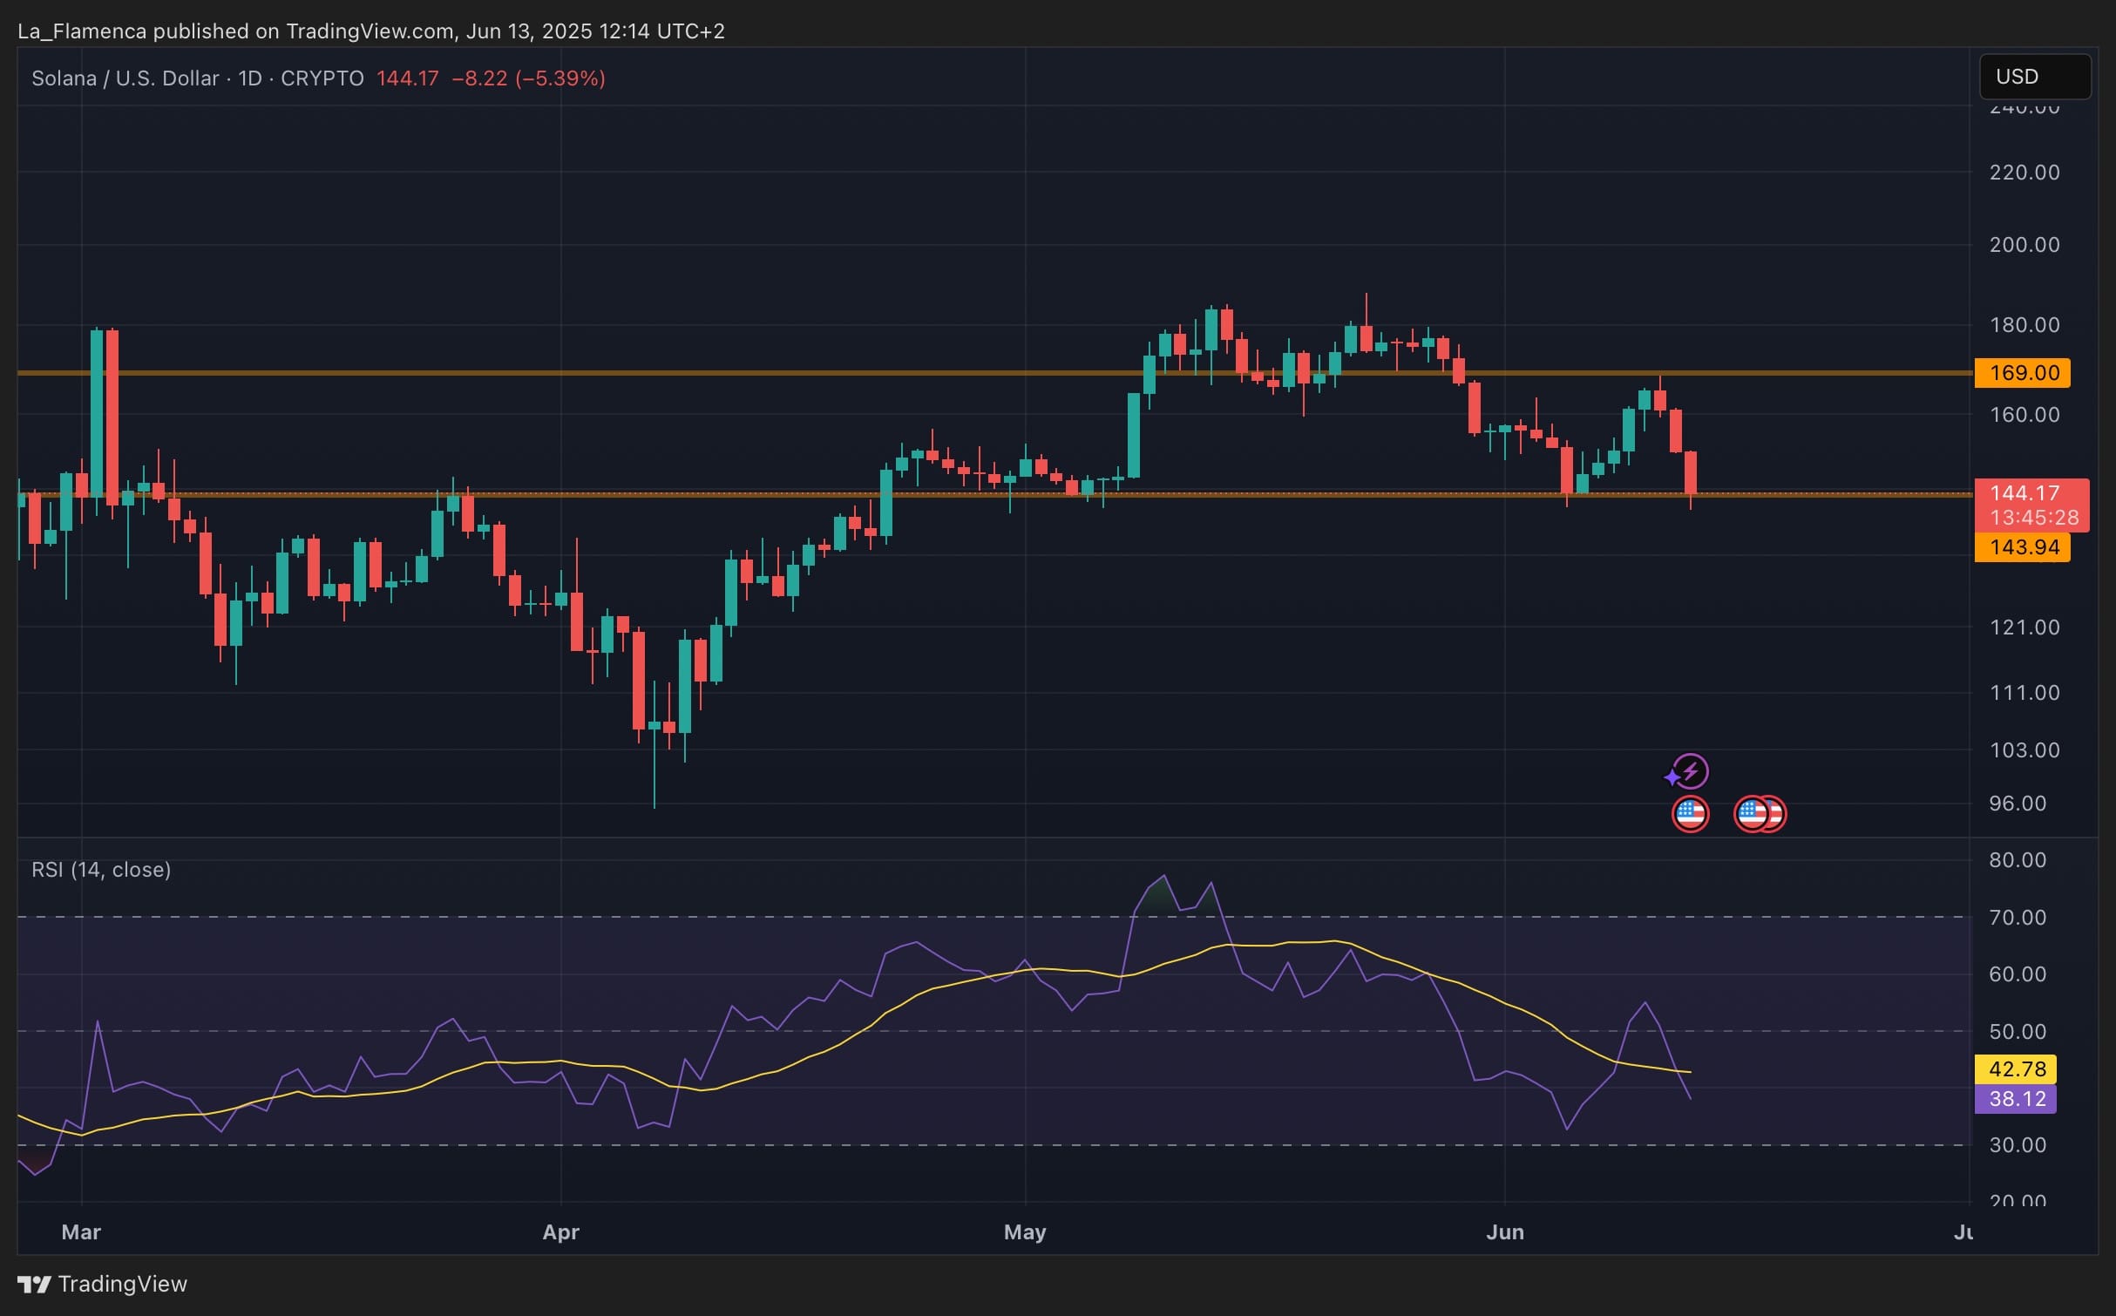Image resolution: width=2116 pixels, height=1316 pixels.
Task: Click the −8.22 (−5.39%) price change text
Action: click(x=528, y=78)
